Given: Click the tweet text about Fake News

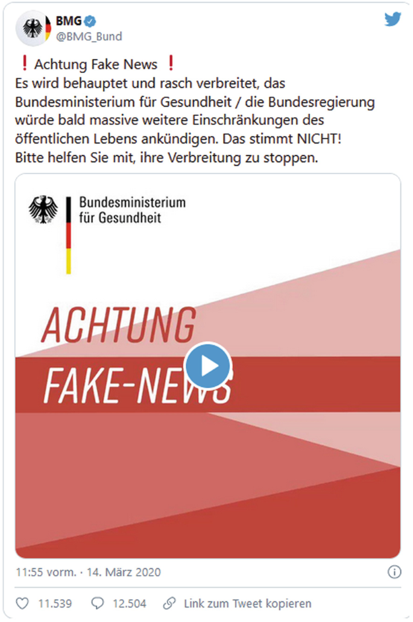Looking at the screenshot, I should 195,111.
